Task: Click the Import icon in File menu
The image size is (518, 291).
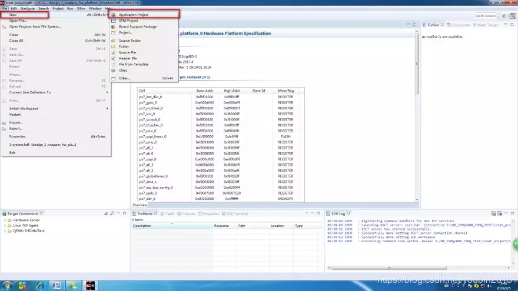Action: point(5,122)
